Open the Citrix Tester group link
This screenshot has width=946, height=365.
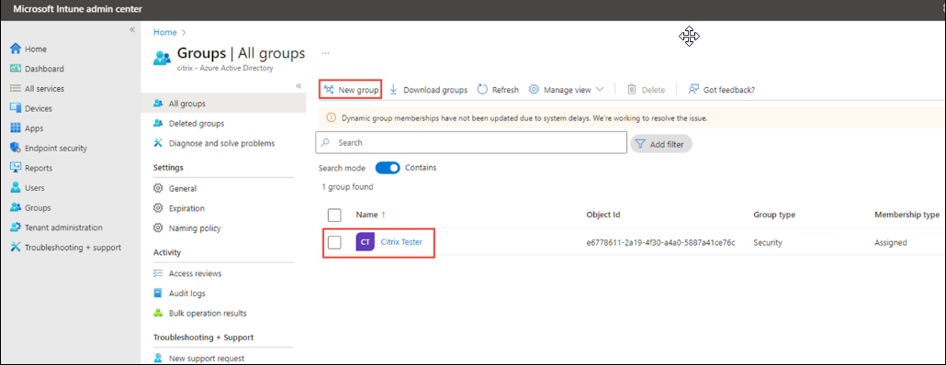[x=401, y=241]
